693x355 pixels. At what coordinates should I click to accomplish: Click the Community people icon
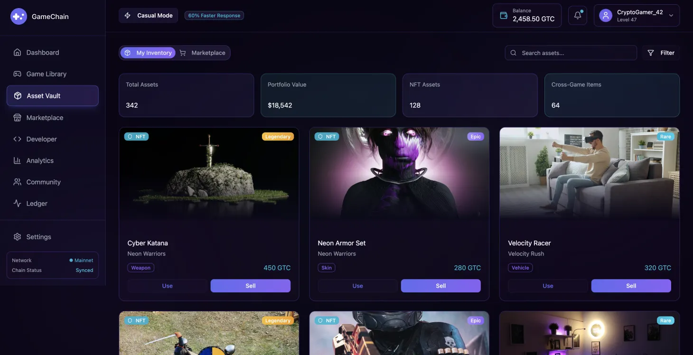[17, 182]
